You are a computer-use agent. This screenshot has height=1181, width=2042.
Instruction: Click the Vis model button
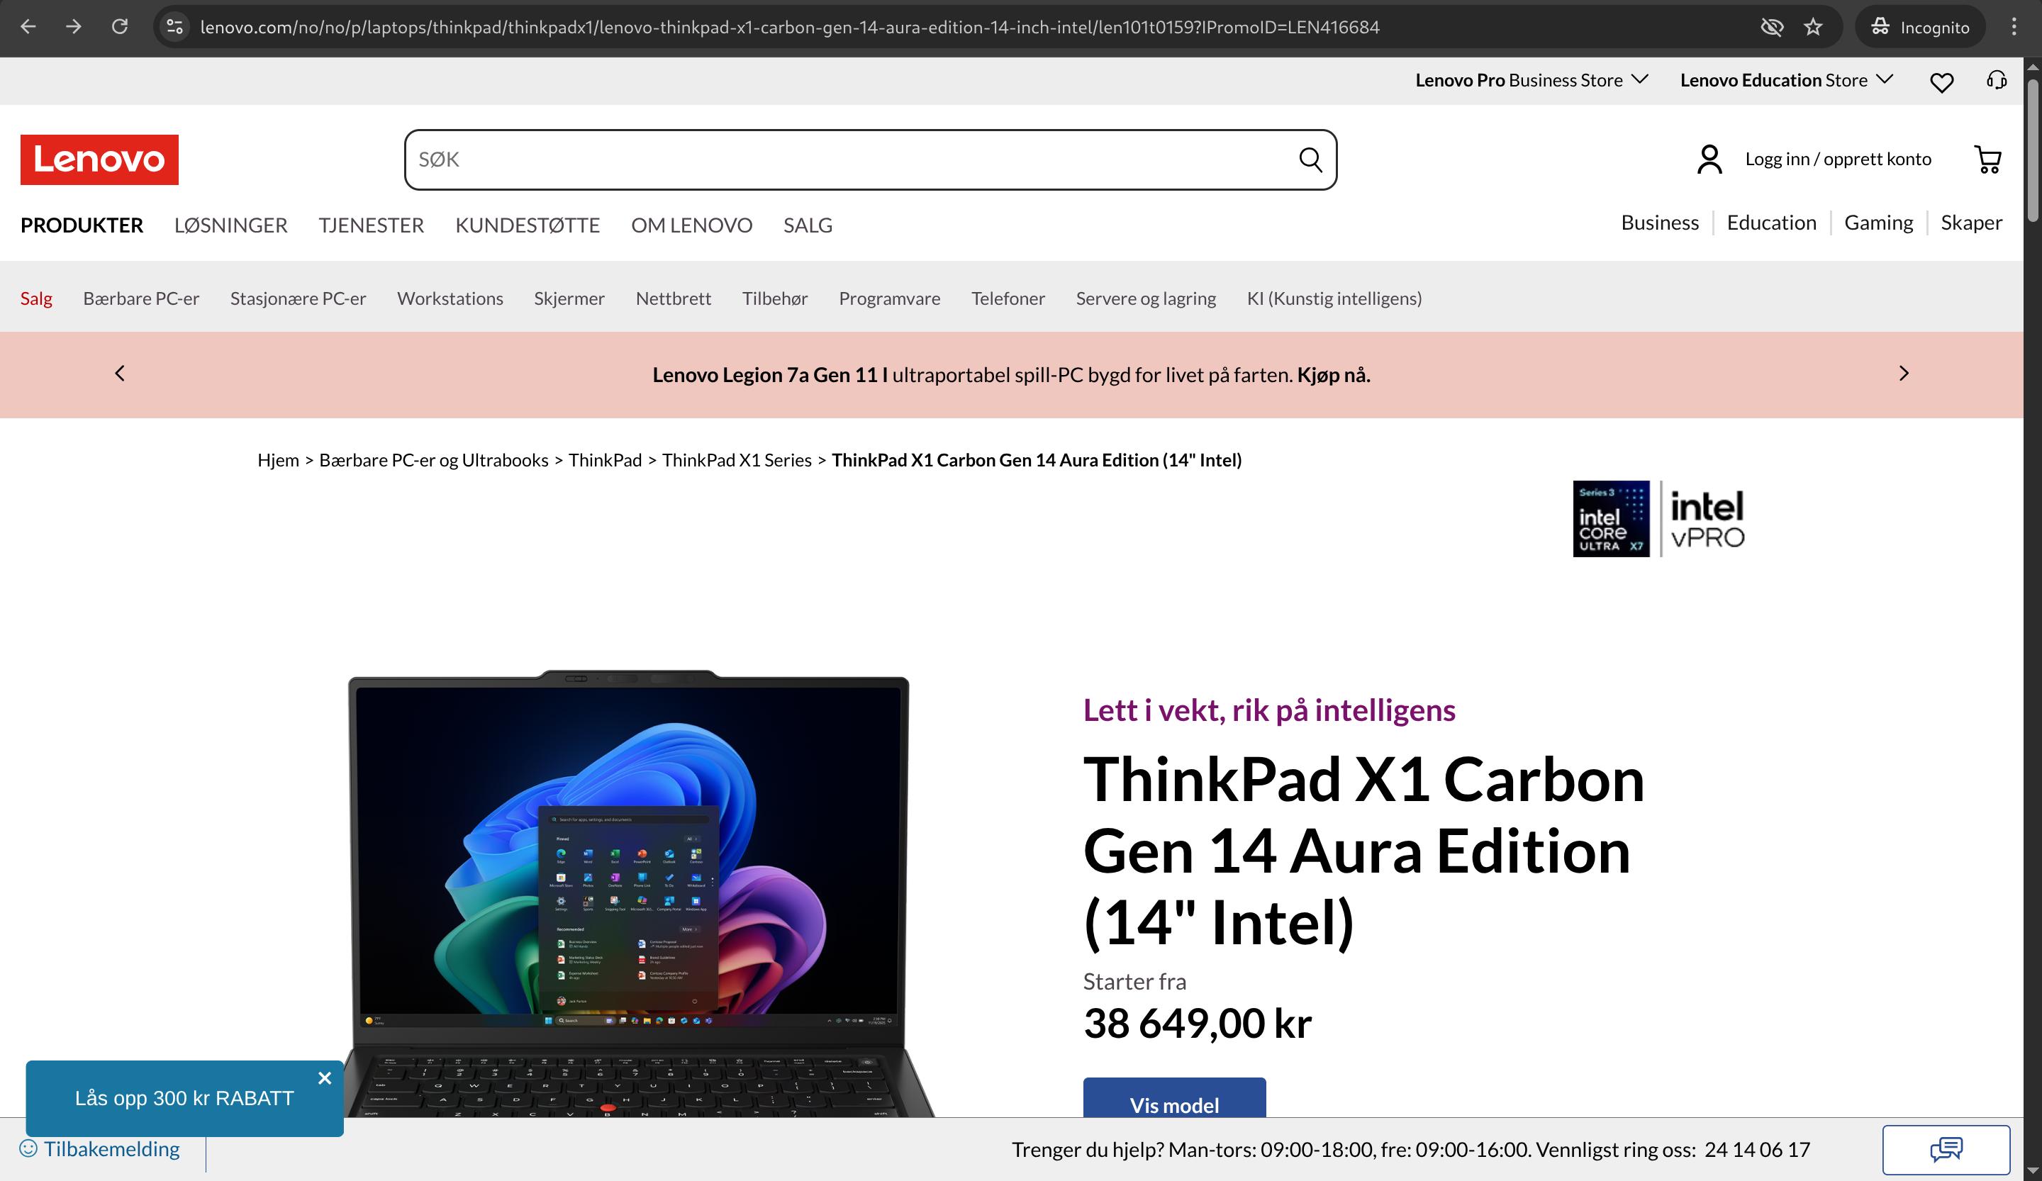[x=1174, y=1098]
